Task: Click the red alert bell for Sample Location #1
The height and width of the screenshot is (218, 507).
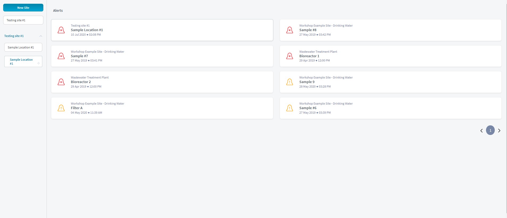Action: (61, 30)
